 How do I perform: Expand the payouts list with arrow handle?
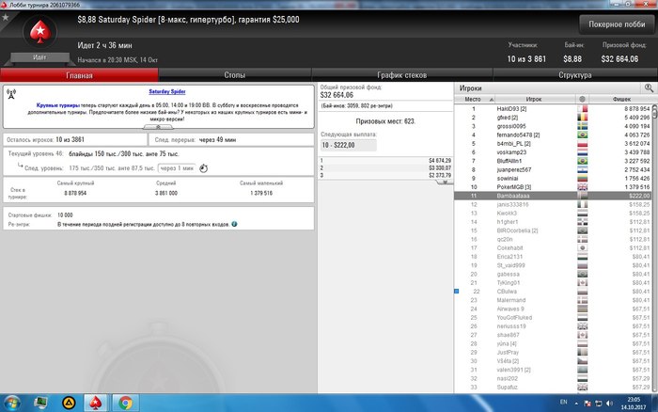click(445, 182)
